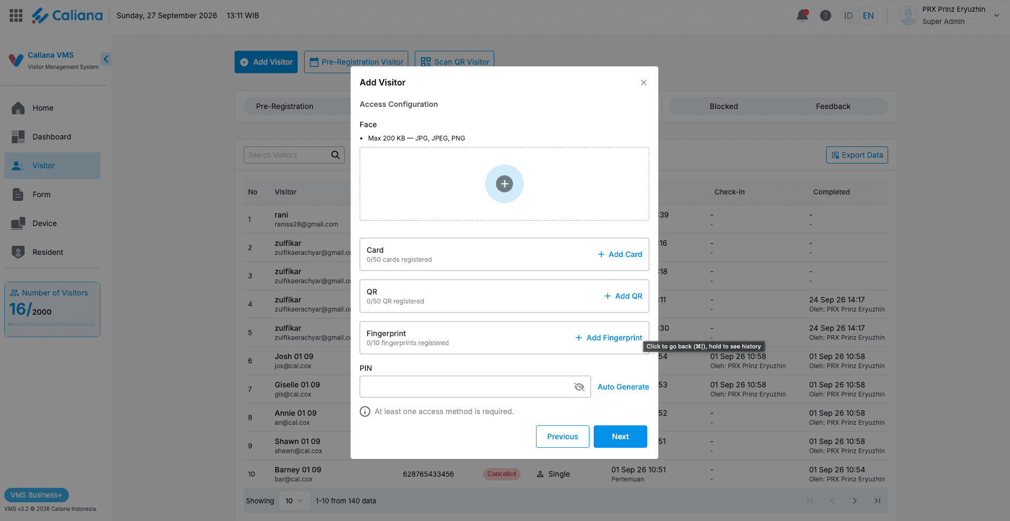Focus the PIN input field
1010x521 pixels.
coord(475,387)
